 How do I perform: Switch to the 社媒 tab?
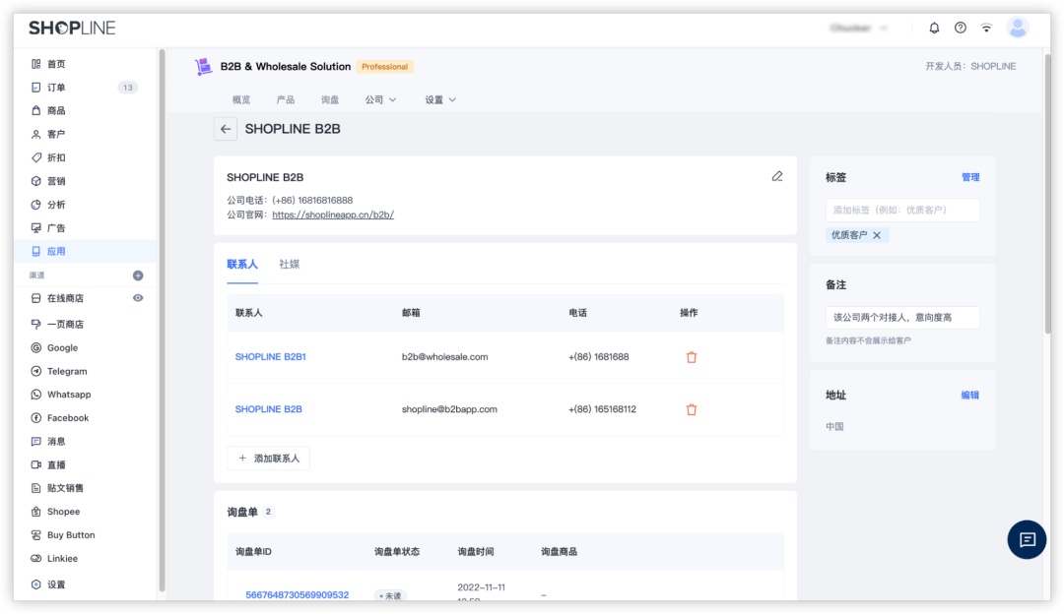(290, 265)
